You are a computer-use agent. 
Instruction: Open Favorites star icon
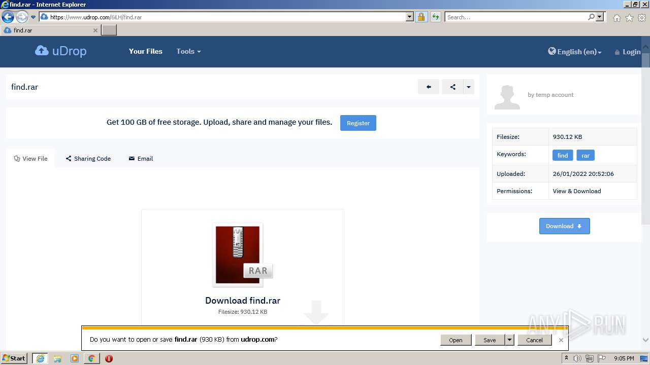pos(629,18)
